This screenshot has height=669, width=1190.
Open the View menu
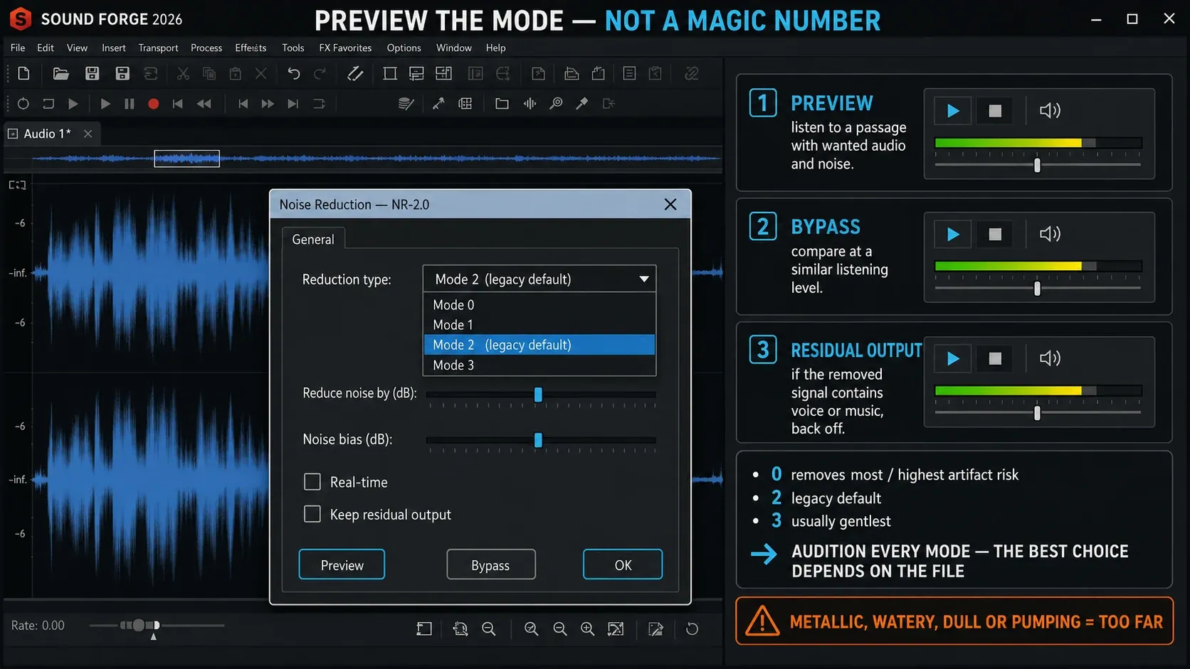77,48
